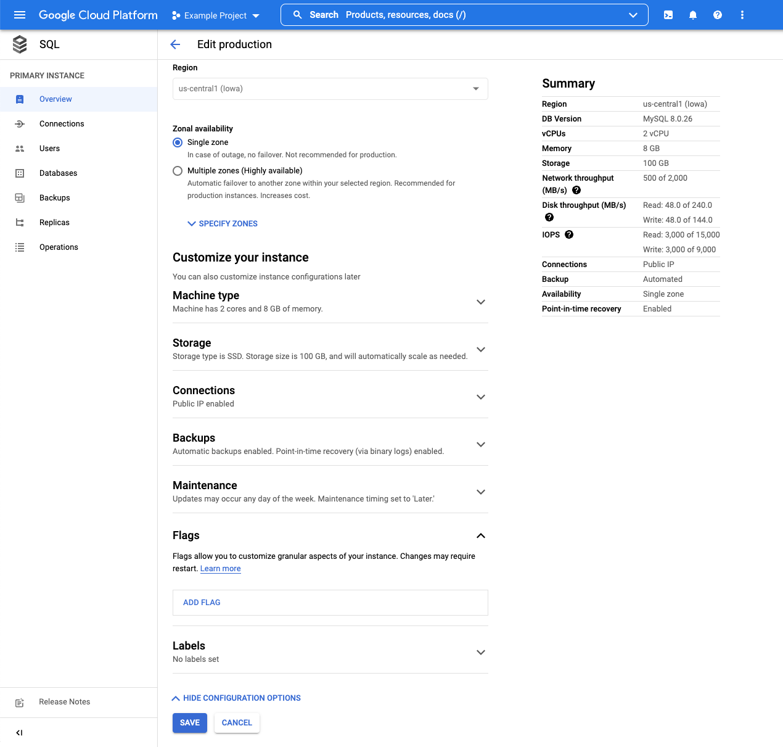The height and width of the screenshot is (747, 783).
Task: Click the Databases sidebar icon
Action: click(x=20, y=173)
